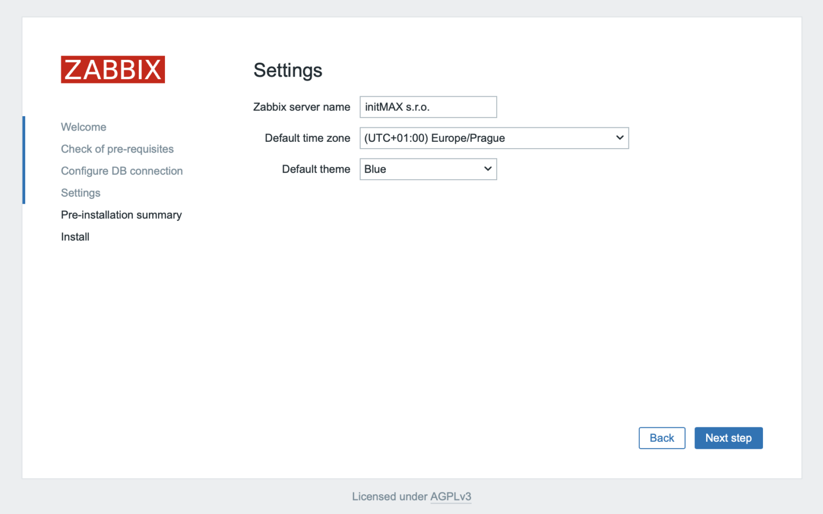Click the Licensed under footer text
Screen dimensions: 823x514
point(390,496)
